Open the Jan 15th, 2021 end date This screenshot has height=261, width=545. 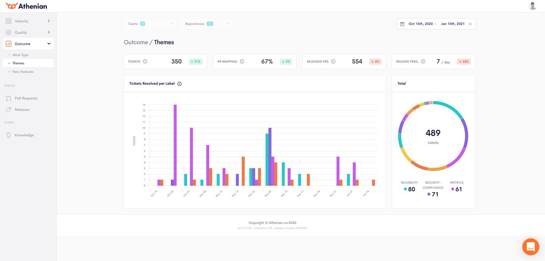453,24
